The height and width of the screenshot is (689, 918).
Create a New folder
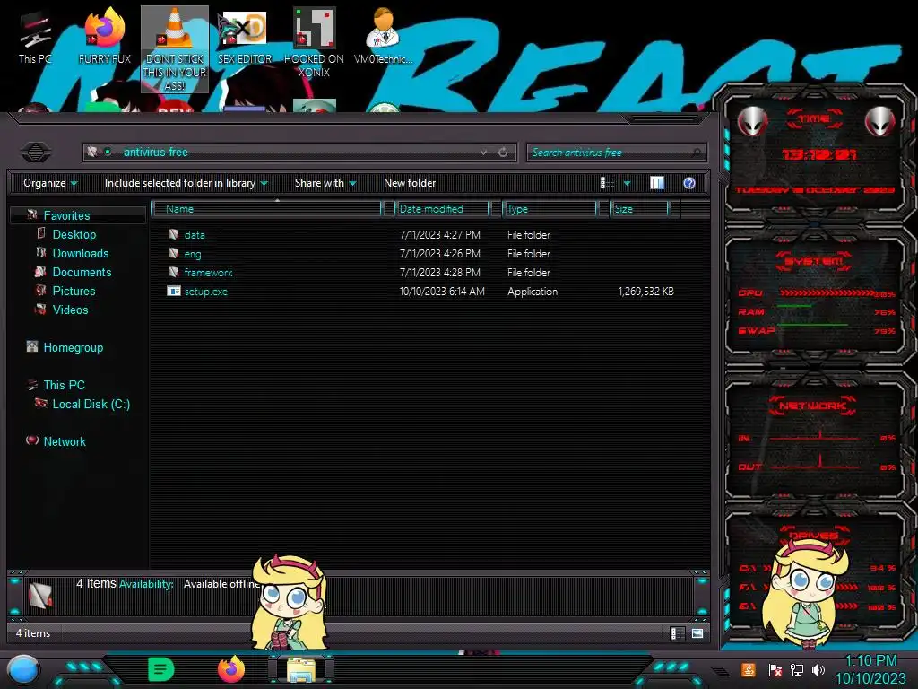tap(410, 183)
